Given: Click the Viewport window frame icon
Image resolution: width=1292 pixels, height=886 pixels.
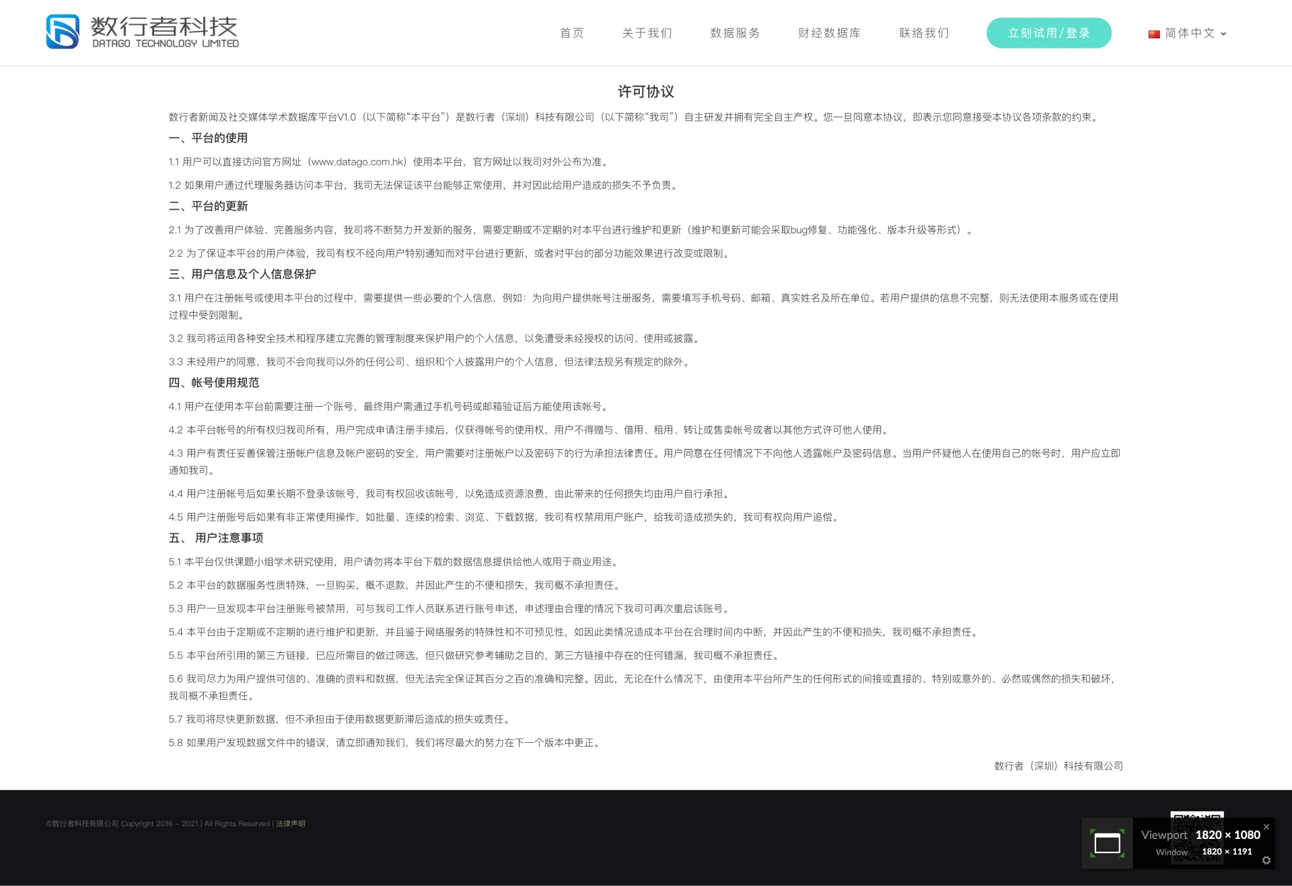Looking at the screenshot, I should click(1107, 843).
